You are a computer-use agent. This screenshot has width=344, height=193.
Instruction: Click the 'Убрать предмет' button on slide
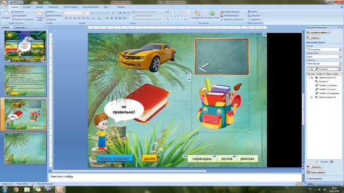(x=115, y=159)
